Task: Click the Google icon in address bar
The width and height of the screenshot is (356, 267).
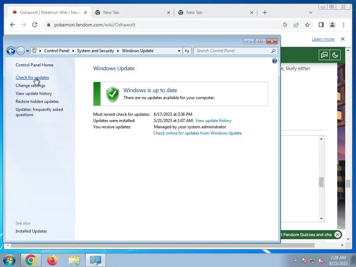Action: click(285, 25)
